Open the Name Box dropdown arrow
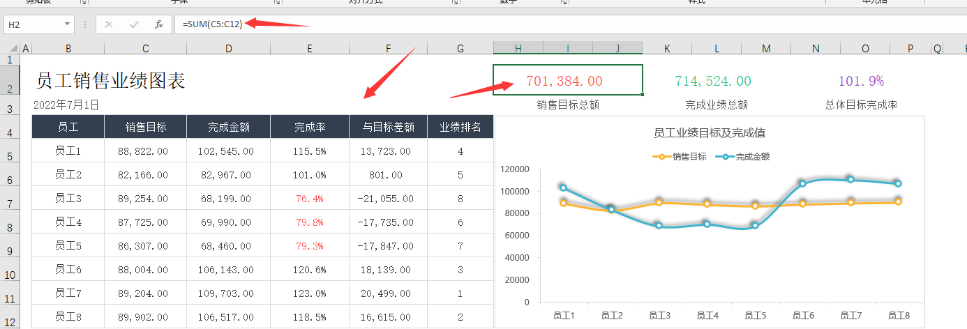 click(68, 24)
